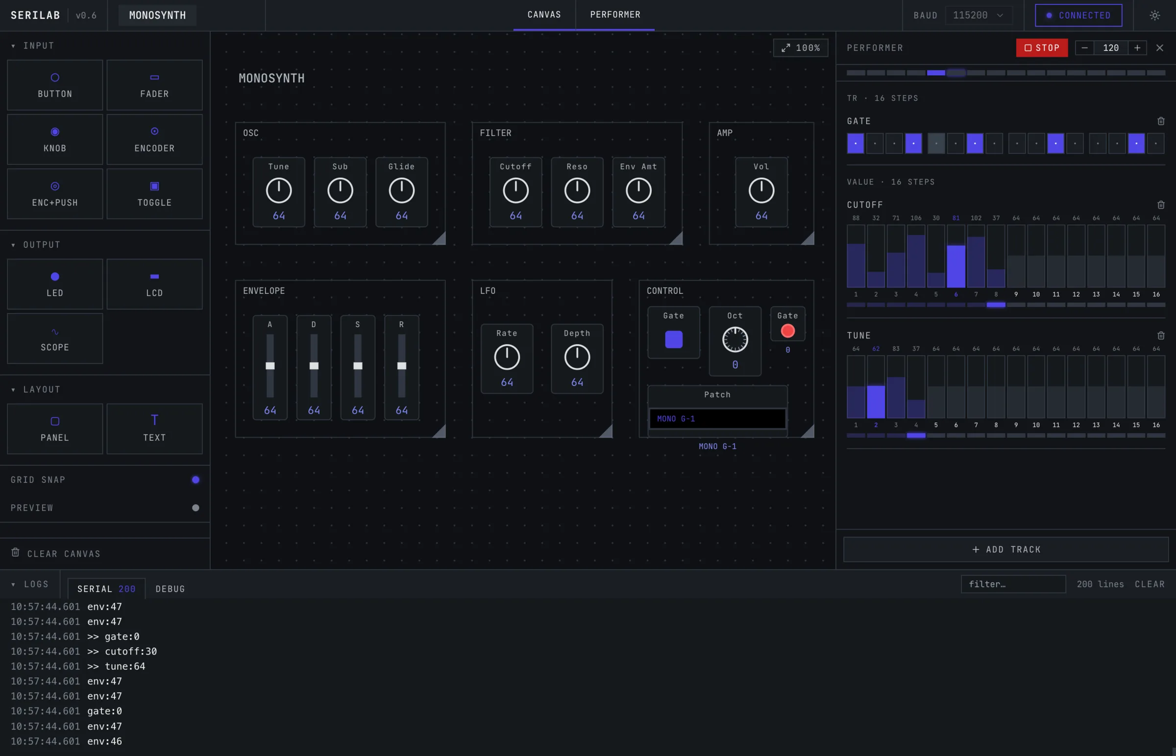This screenshot has height=756, width=1176.
Task: Collapse the LAYOUT section
Action: pyautogui.click(x=35, y=389)
